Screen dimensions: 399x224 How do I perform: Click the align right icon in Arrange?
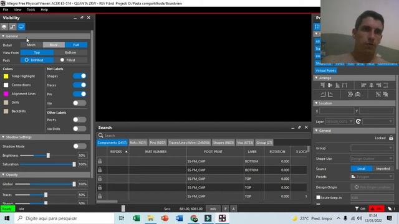click(x=378, y=85)
